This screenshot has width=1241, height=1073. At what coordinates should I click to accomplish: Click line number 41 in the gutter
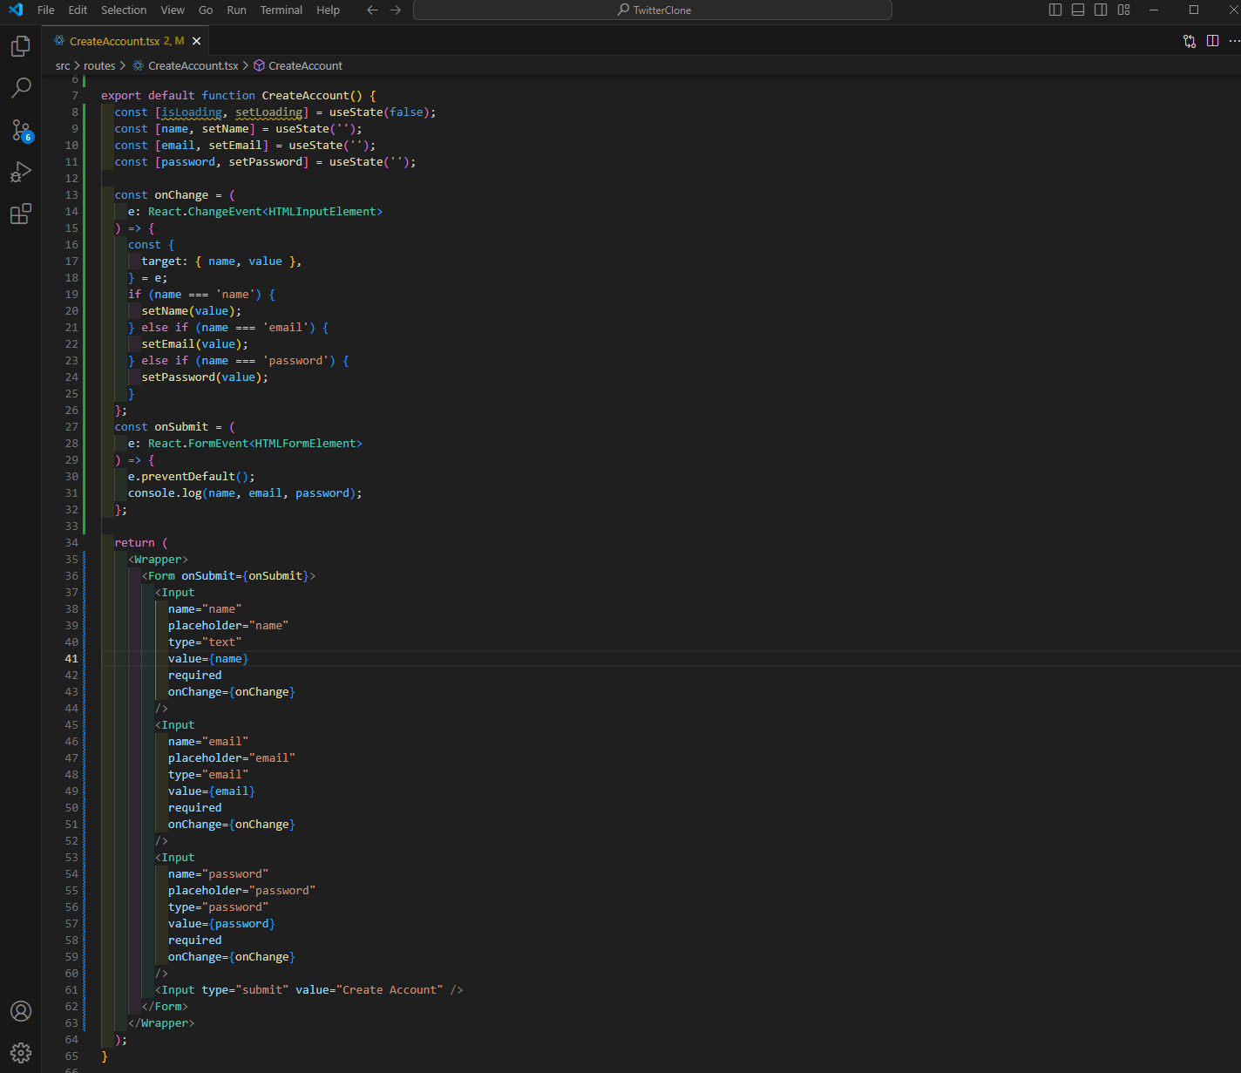pyautogui.click(x=71, y=659)
